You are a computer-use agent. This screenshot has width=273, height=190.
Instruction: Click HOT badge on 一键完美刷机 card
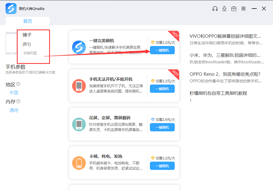tap(175, 35)
